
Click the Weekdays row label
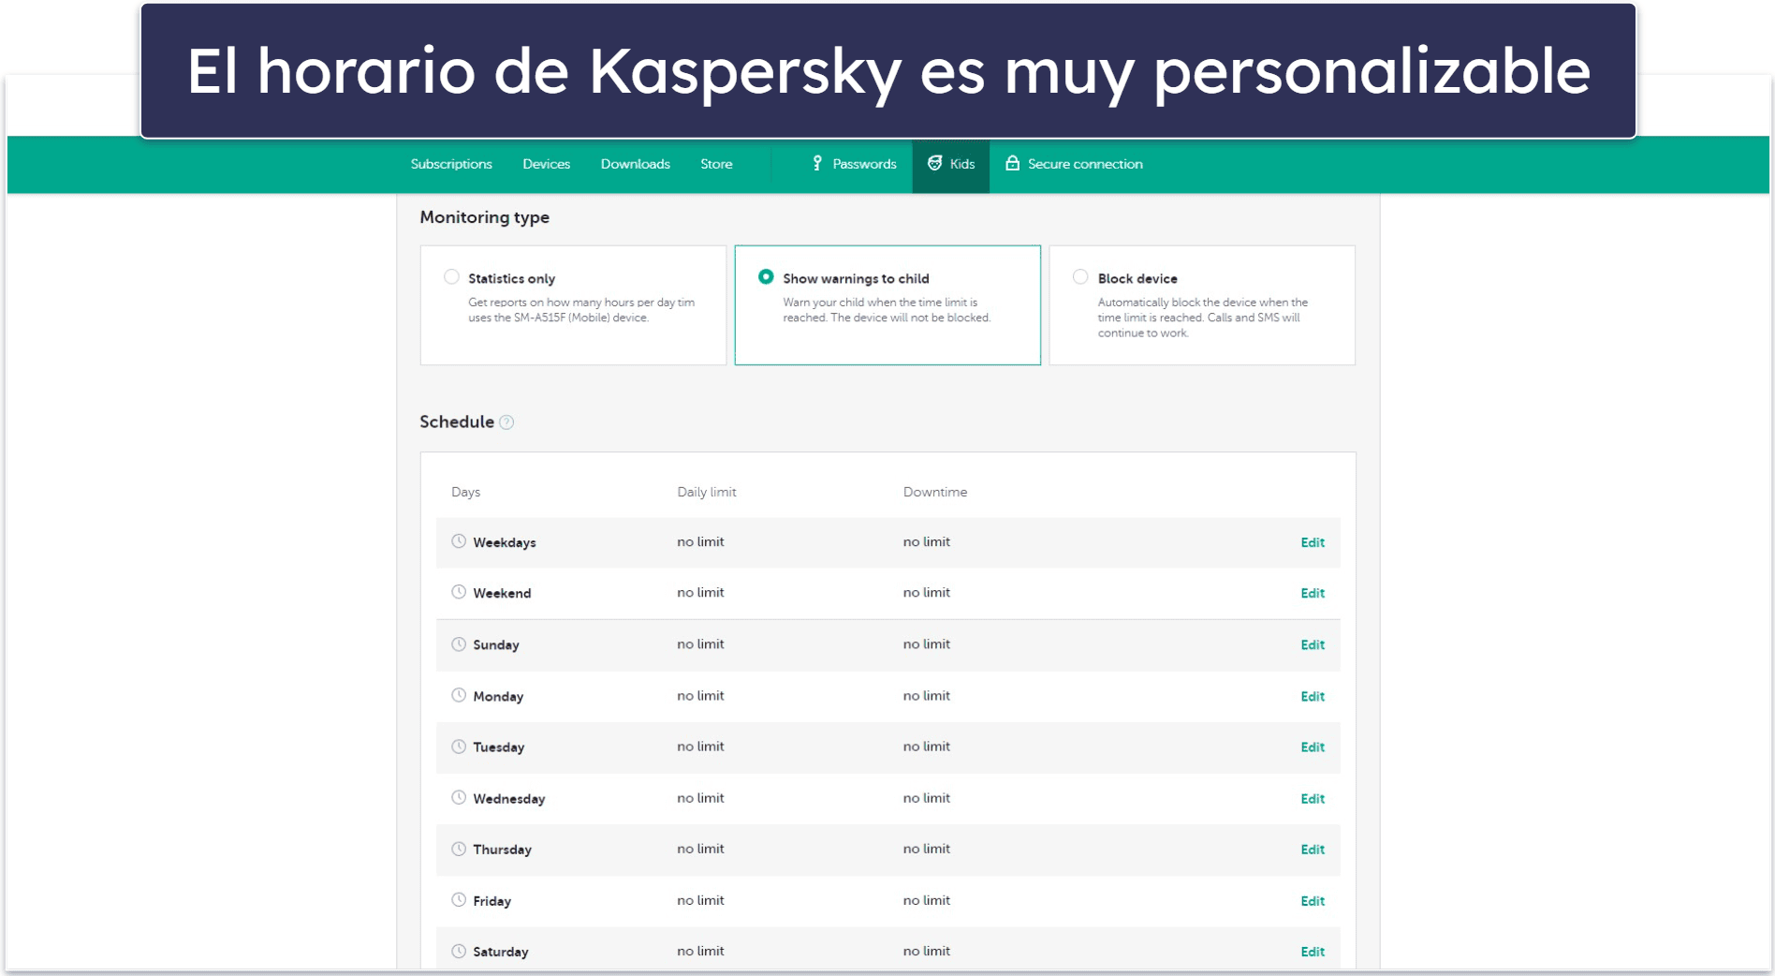pyautogui.click(x=505, y=542)
